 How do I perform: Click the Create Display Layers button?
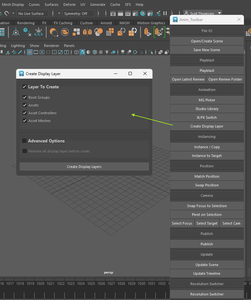tap(84, 167)
